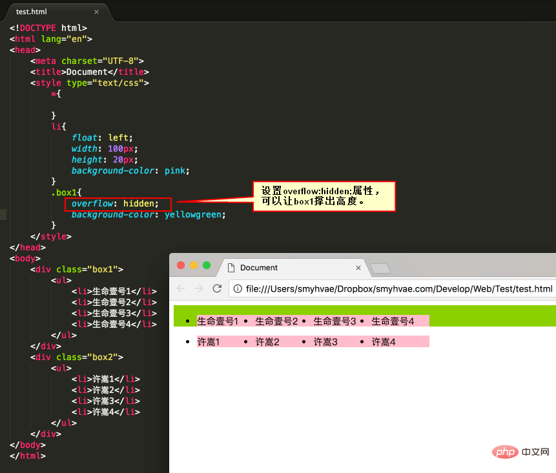556x473 pixels.
Task: Click the 许嵩4 list item
Action: point(384,341)
